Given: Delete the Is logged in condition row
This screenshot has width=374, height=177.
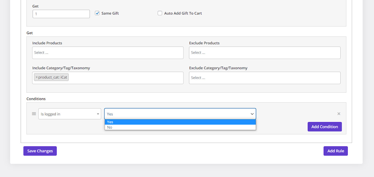Looking at the screenshot, I should pyautogui.click(x=338, y=114).
